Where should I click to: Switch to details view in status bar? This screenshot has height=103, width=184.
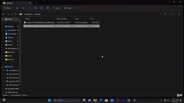pyautogui.click(x=178, y=95)
